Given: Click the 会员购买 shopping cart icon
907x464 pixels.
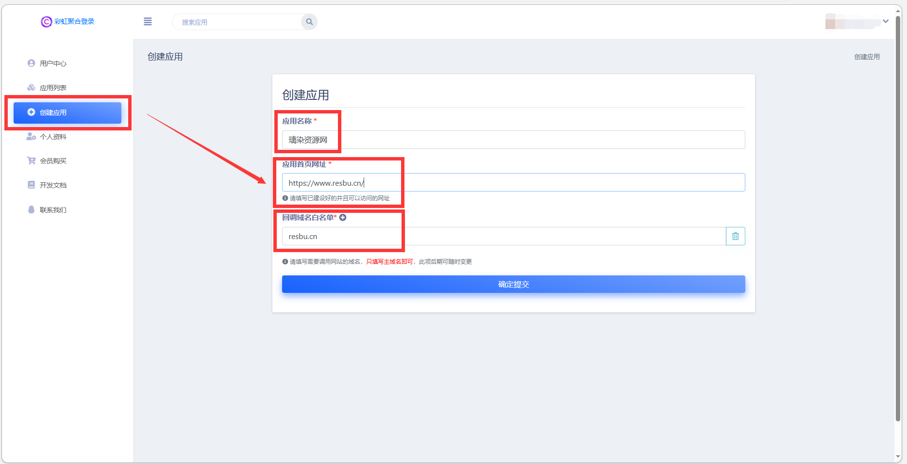Looking at the screenshot, I should point(31,160).
